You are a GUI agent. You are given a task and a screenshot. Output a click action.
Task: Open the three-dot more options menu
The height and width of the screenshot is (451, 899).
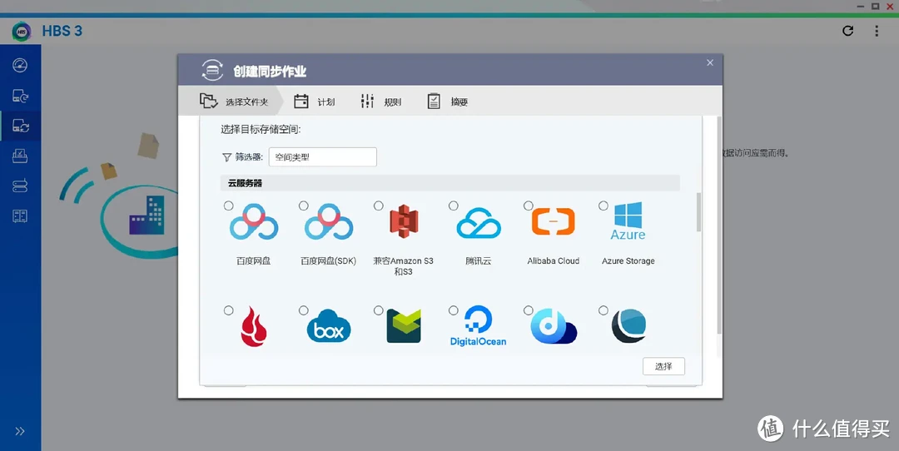(x=877, y=32)
